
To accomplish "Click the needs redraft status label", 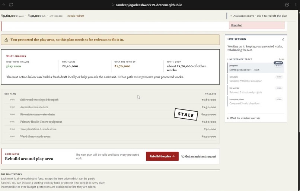I will click(x=76, y=16).
